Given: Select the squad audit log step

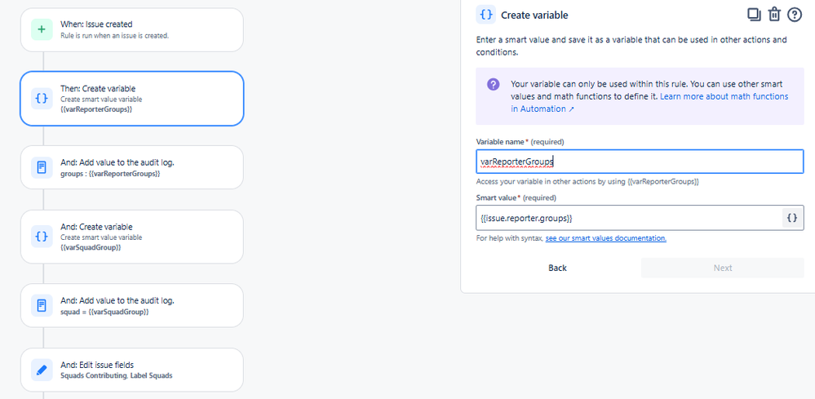Looking at the screenshot, I should pos(131,306).
